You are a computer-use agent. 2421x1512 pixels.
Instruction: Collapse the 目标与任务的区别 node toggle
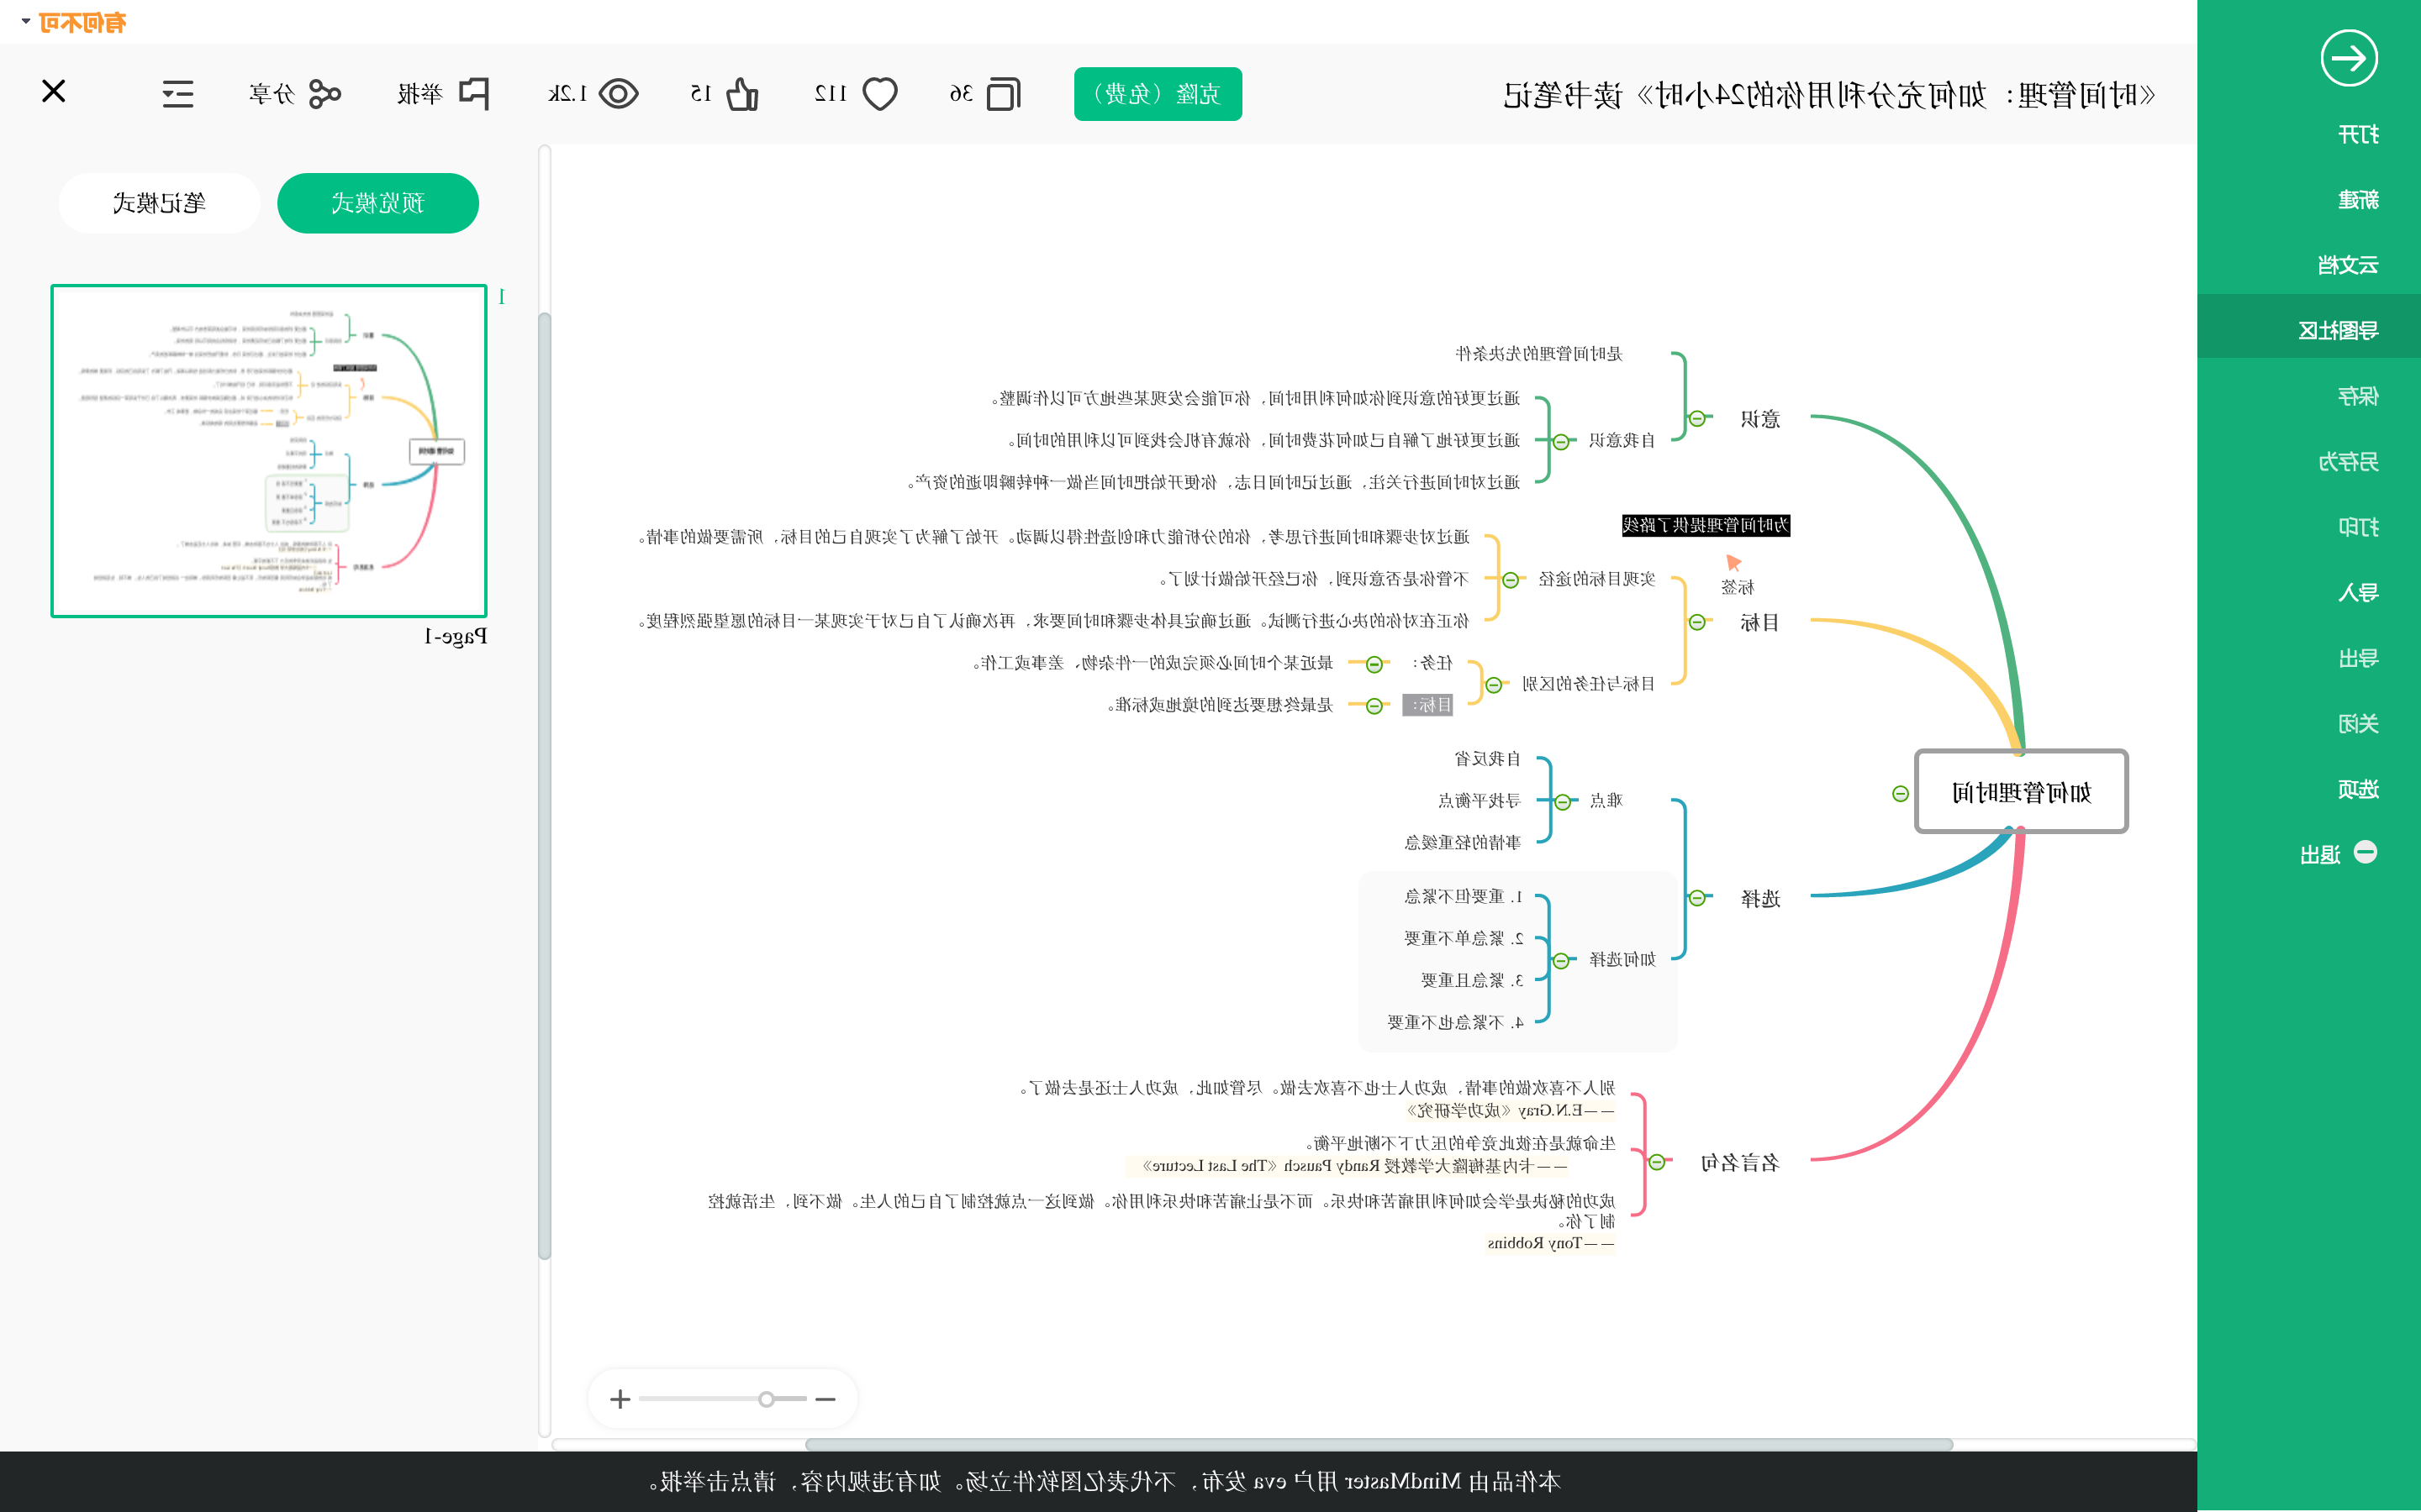tap(1494, 685)
